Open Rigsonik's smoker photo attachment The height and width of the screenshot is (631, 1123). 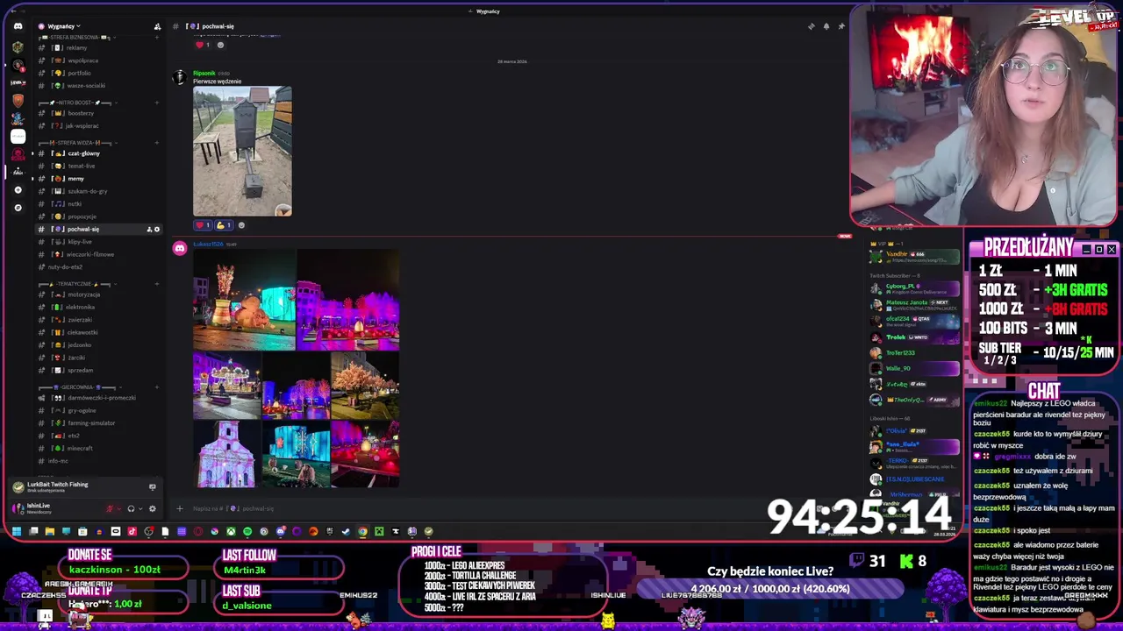click(242, 151)
